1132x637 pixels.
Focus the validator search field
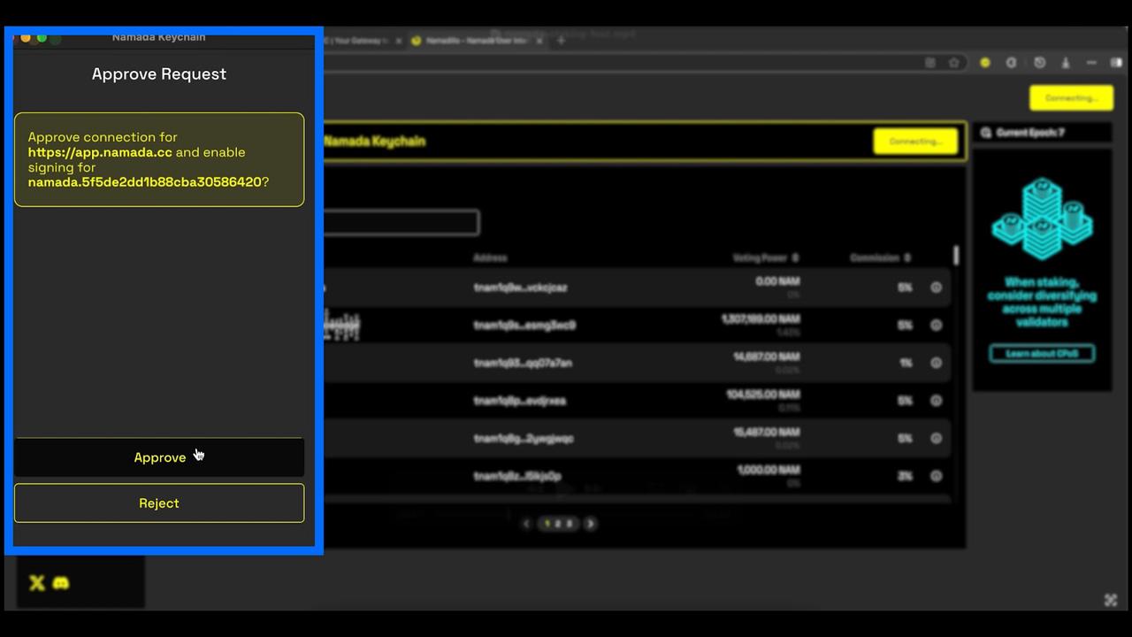pos(402,222)
